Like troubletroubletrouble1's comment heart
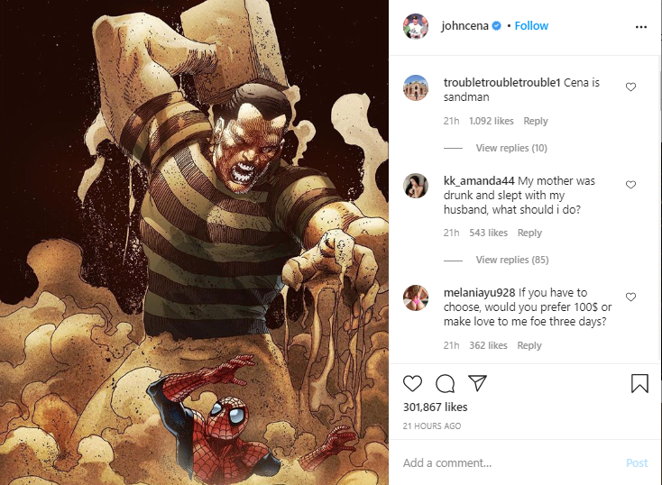 (630, 87)
